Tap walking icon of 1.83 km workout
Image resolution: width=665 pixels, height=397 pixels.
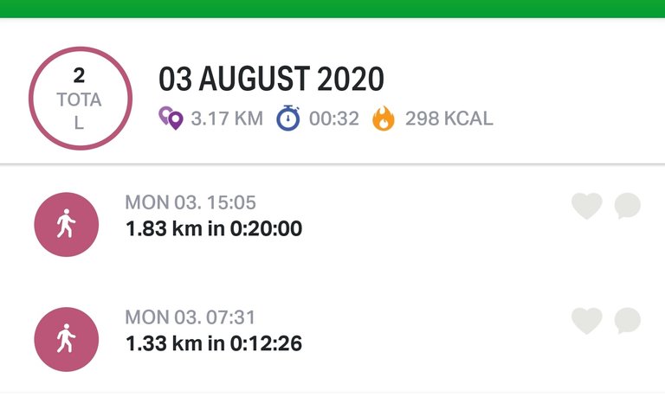click(x=66, y=224)
